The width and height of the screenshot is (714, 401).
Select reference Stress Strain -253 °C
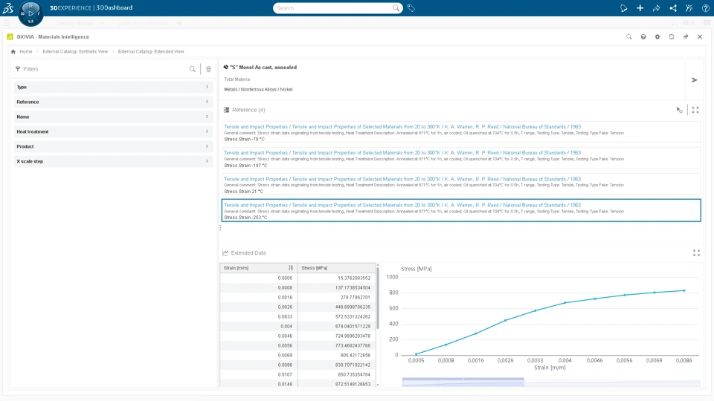pyautogui.click(x=461, y=210)
